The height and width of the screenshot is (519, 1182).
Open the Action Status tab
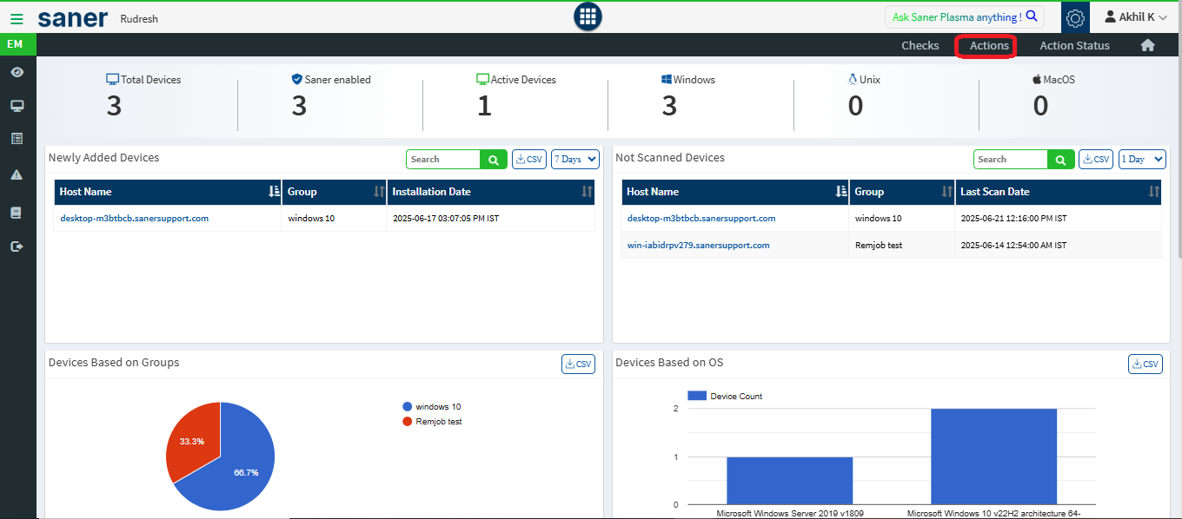click(1074, 45)
